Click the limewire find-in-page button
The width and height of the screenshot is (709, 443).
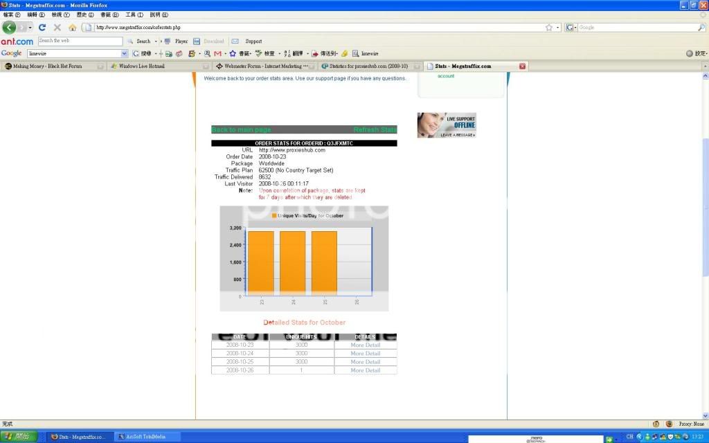[x=366, y=53]
